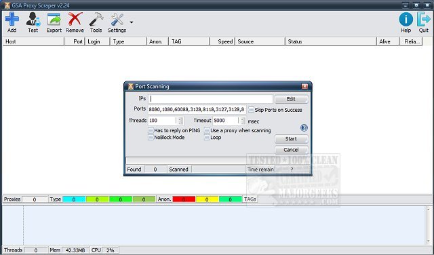The width and height of the screenshot is (434, 255).
Task: Click the Time remain value in dialog
Action: 292,170
